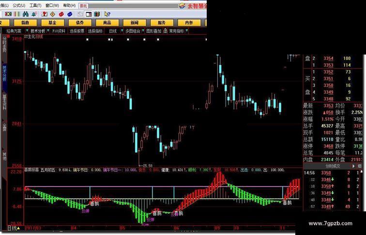The height and width of the screenshot is (235, 366).
Task: Click the 选择股票 button
Action: pos(77,31)
